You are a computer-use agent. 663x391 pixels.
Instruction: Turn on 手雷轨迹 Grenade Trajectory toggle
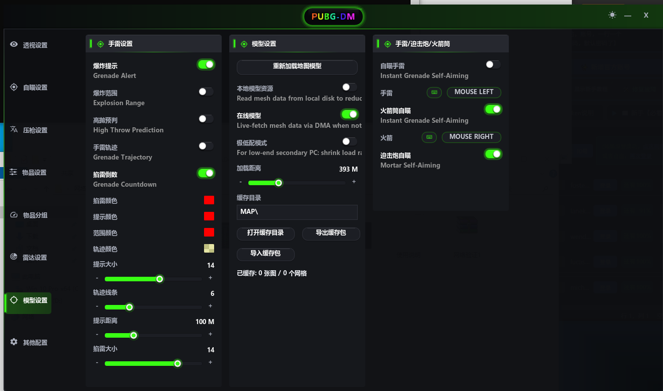(x=206, y=146)
